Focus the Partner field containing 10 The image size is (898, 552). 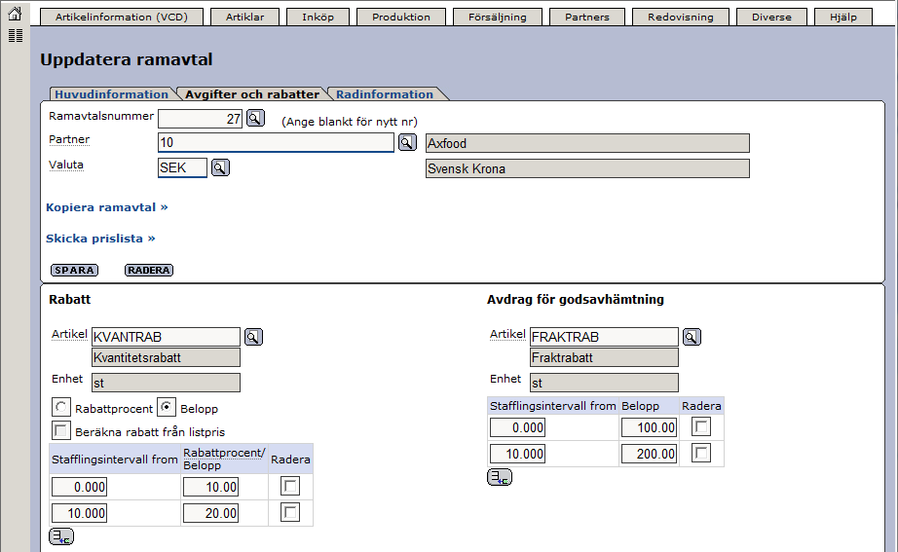click(276, 142)
